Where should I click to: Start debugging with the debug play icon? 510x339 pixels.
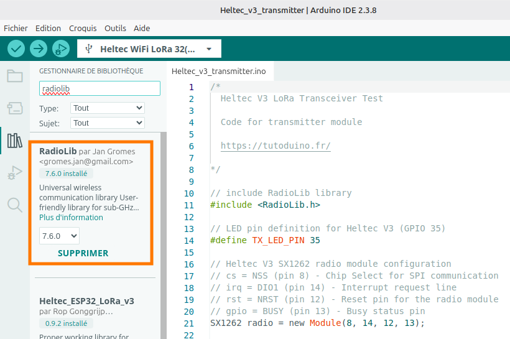pyautogui.click(x=61, y=49)
